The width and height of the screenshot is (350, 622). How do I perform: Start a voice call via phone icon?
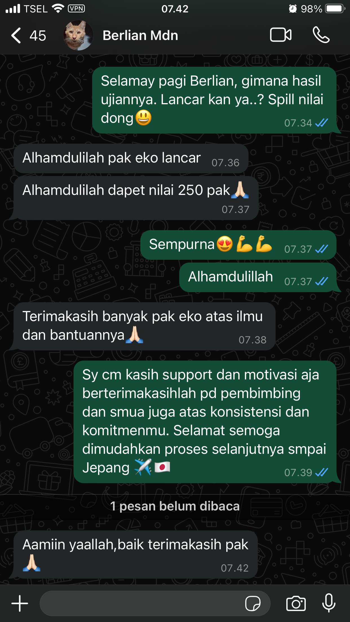pyautogui.click(x=321, y=35)
